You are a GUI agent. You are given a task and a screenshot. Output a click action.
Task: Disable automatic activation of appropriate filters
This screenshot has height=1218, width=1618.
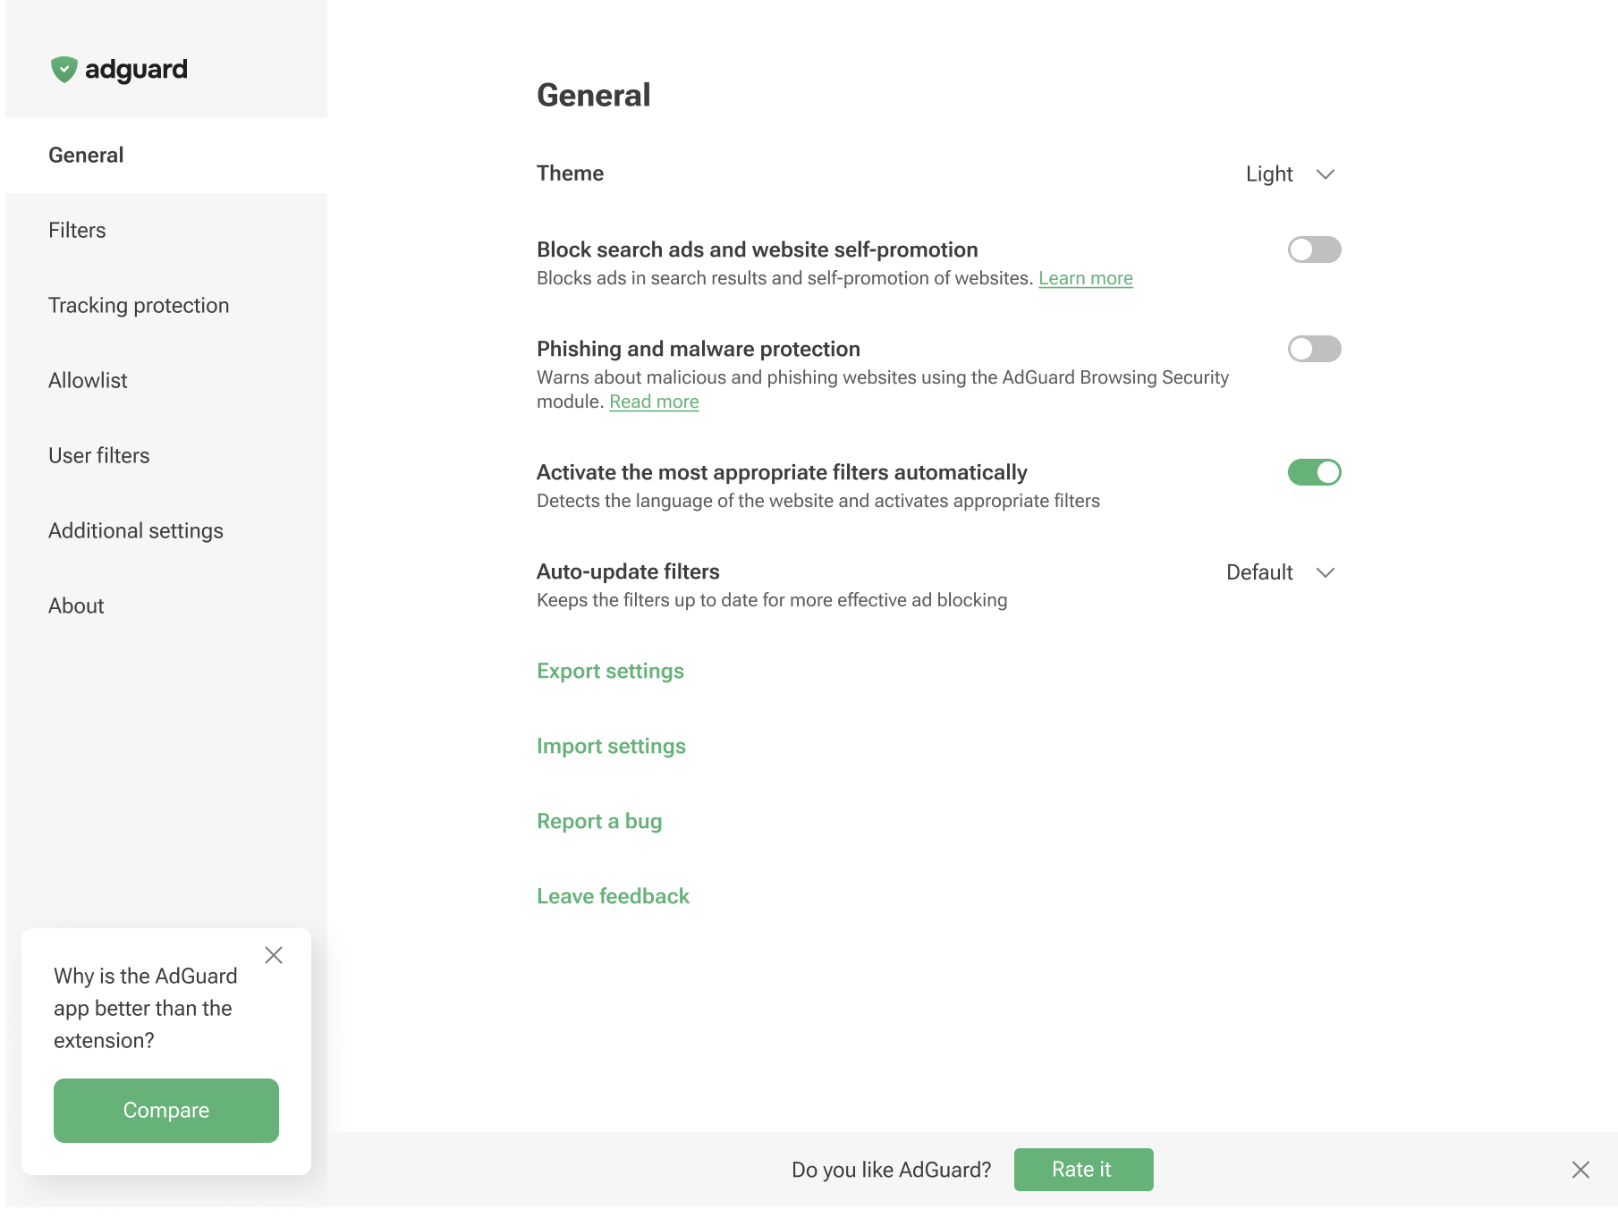(x=1314, y=472)
